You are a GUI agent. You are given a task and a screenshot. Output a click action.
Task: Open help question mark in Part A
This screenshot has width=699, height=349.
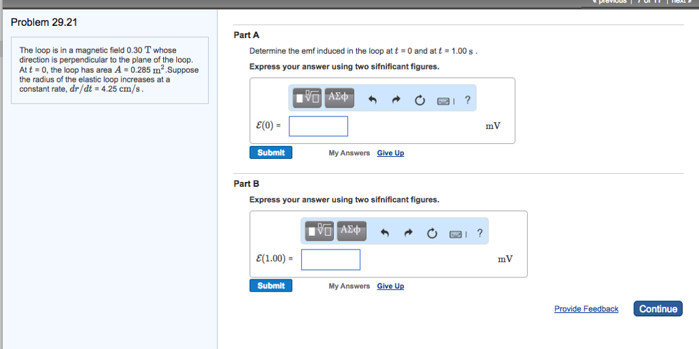point(467,100)
